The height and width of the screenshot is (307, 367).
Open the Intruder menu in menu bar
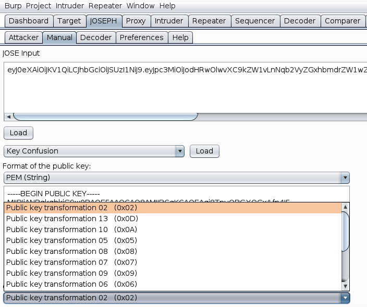(x=69, y=6)
